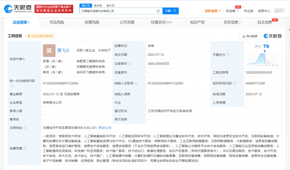Open the VIP会员 dropdown menu
Screen dimensions: 290x170
pyautogui.click(x=213, y=11)
